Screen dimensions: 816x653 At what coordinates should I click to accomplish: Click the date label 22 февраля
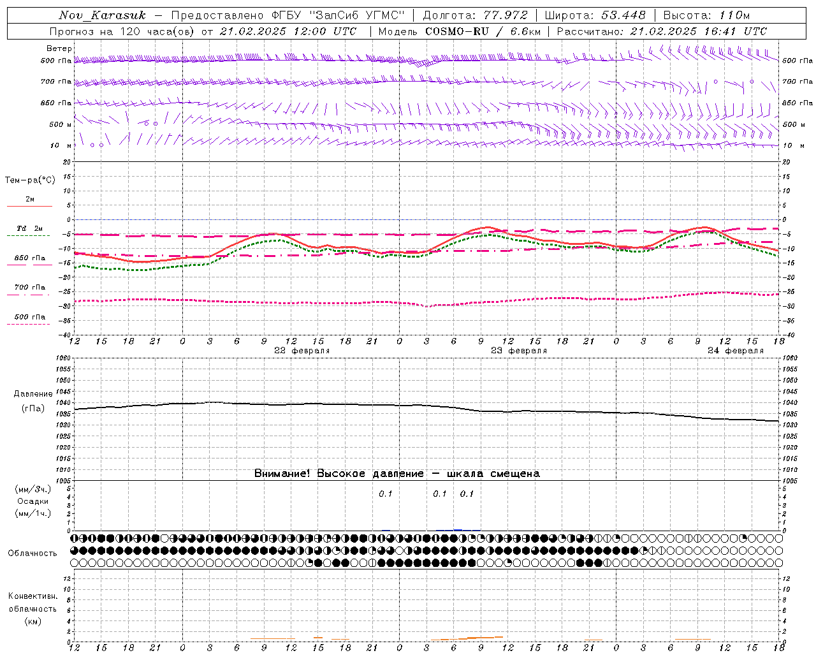[302, 351]
